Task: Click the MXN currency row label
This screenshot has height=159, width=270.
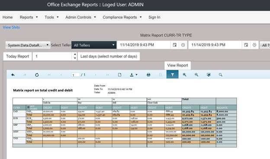Action: tap(16, 131)
